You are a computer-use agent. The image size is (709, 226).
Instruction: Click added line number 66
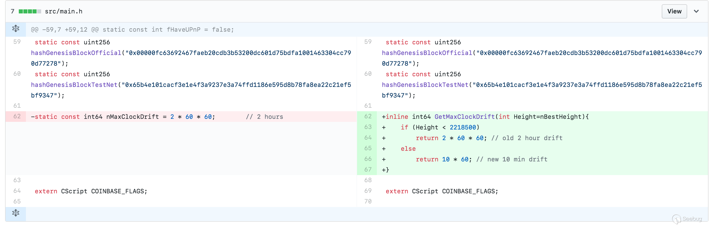click(x=368, y=159)
